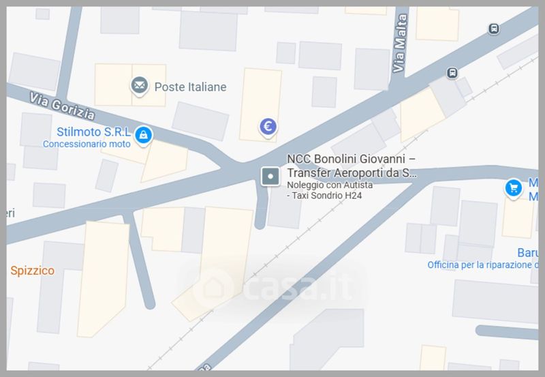Click the bus stop icon farthest from Via Malta
This screenshot has height=377, width=545.
tap(494, 29)
